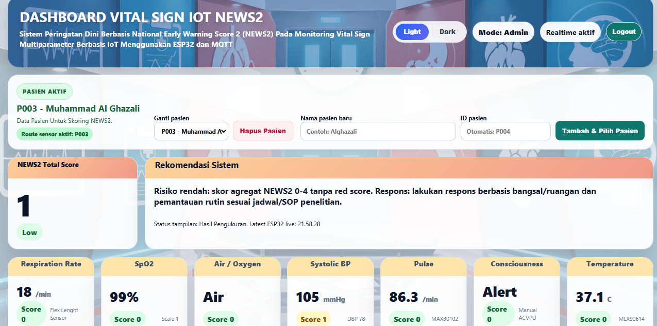Click the Mode: Admin pill

(x=503, y=32)
